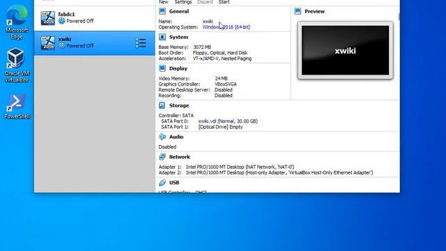Click the Preview section monitor icon
Screen dimensions: 446x251
tap(298, 11)
